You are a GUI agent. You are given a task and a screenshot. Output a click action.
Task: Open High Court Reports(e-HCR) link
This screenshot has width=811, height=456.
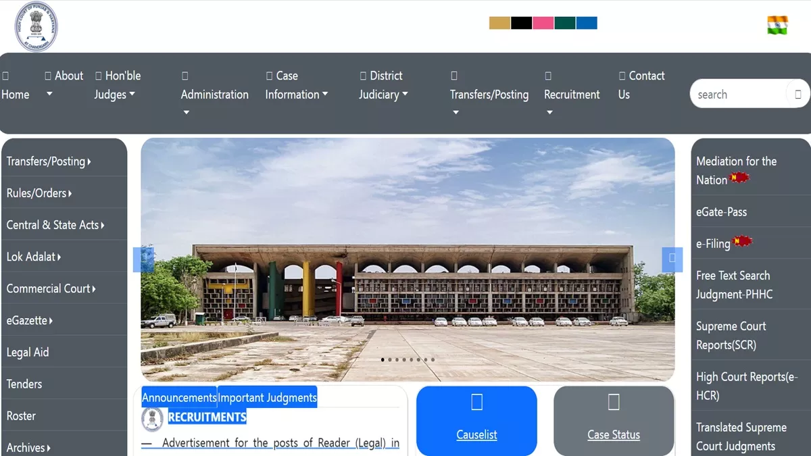tap(750, 386)
